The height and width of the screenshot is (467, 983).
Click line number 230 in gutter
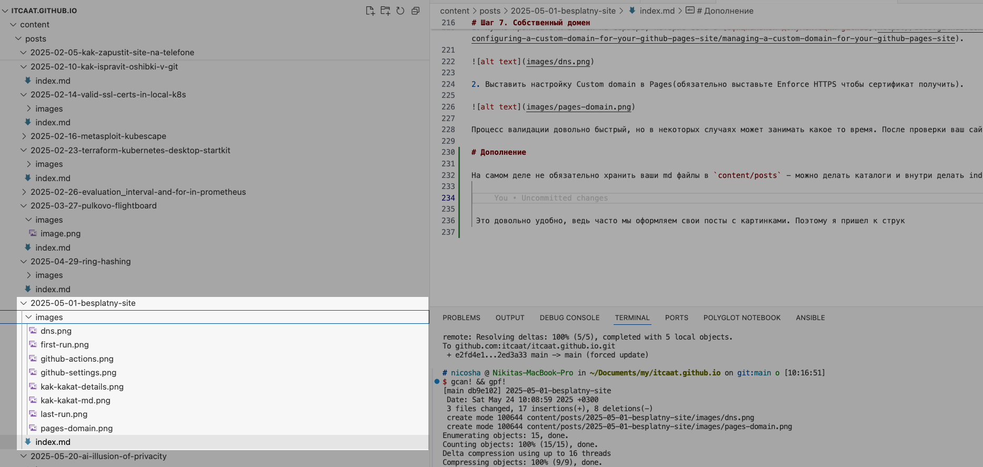coord(448,152)
